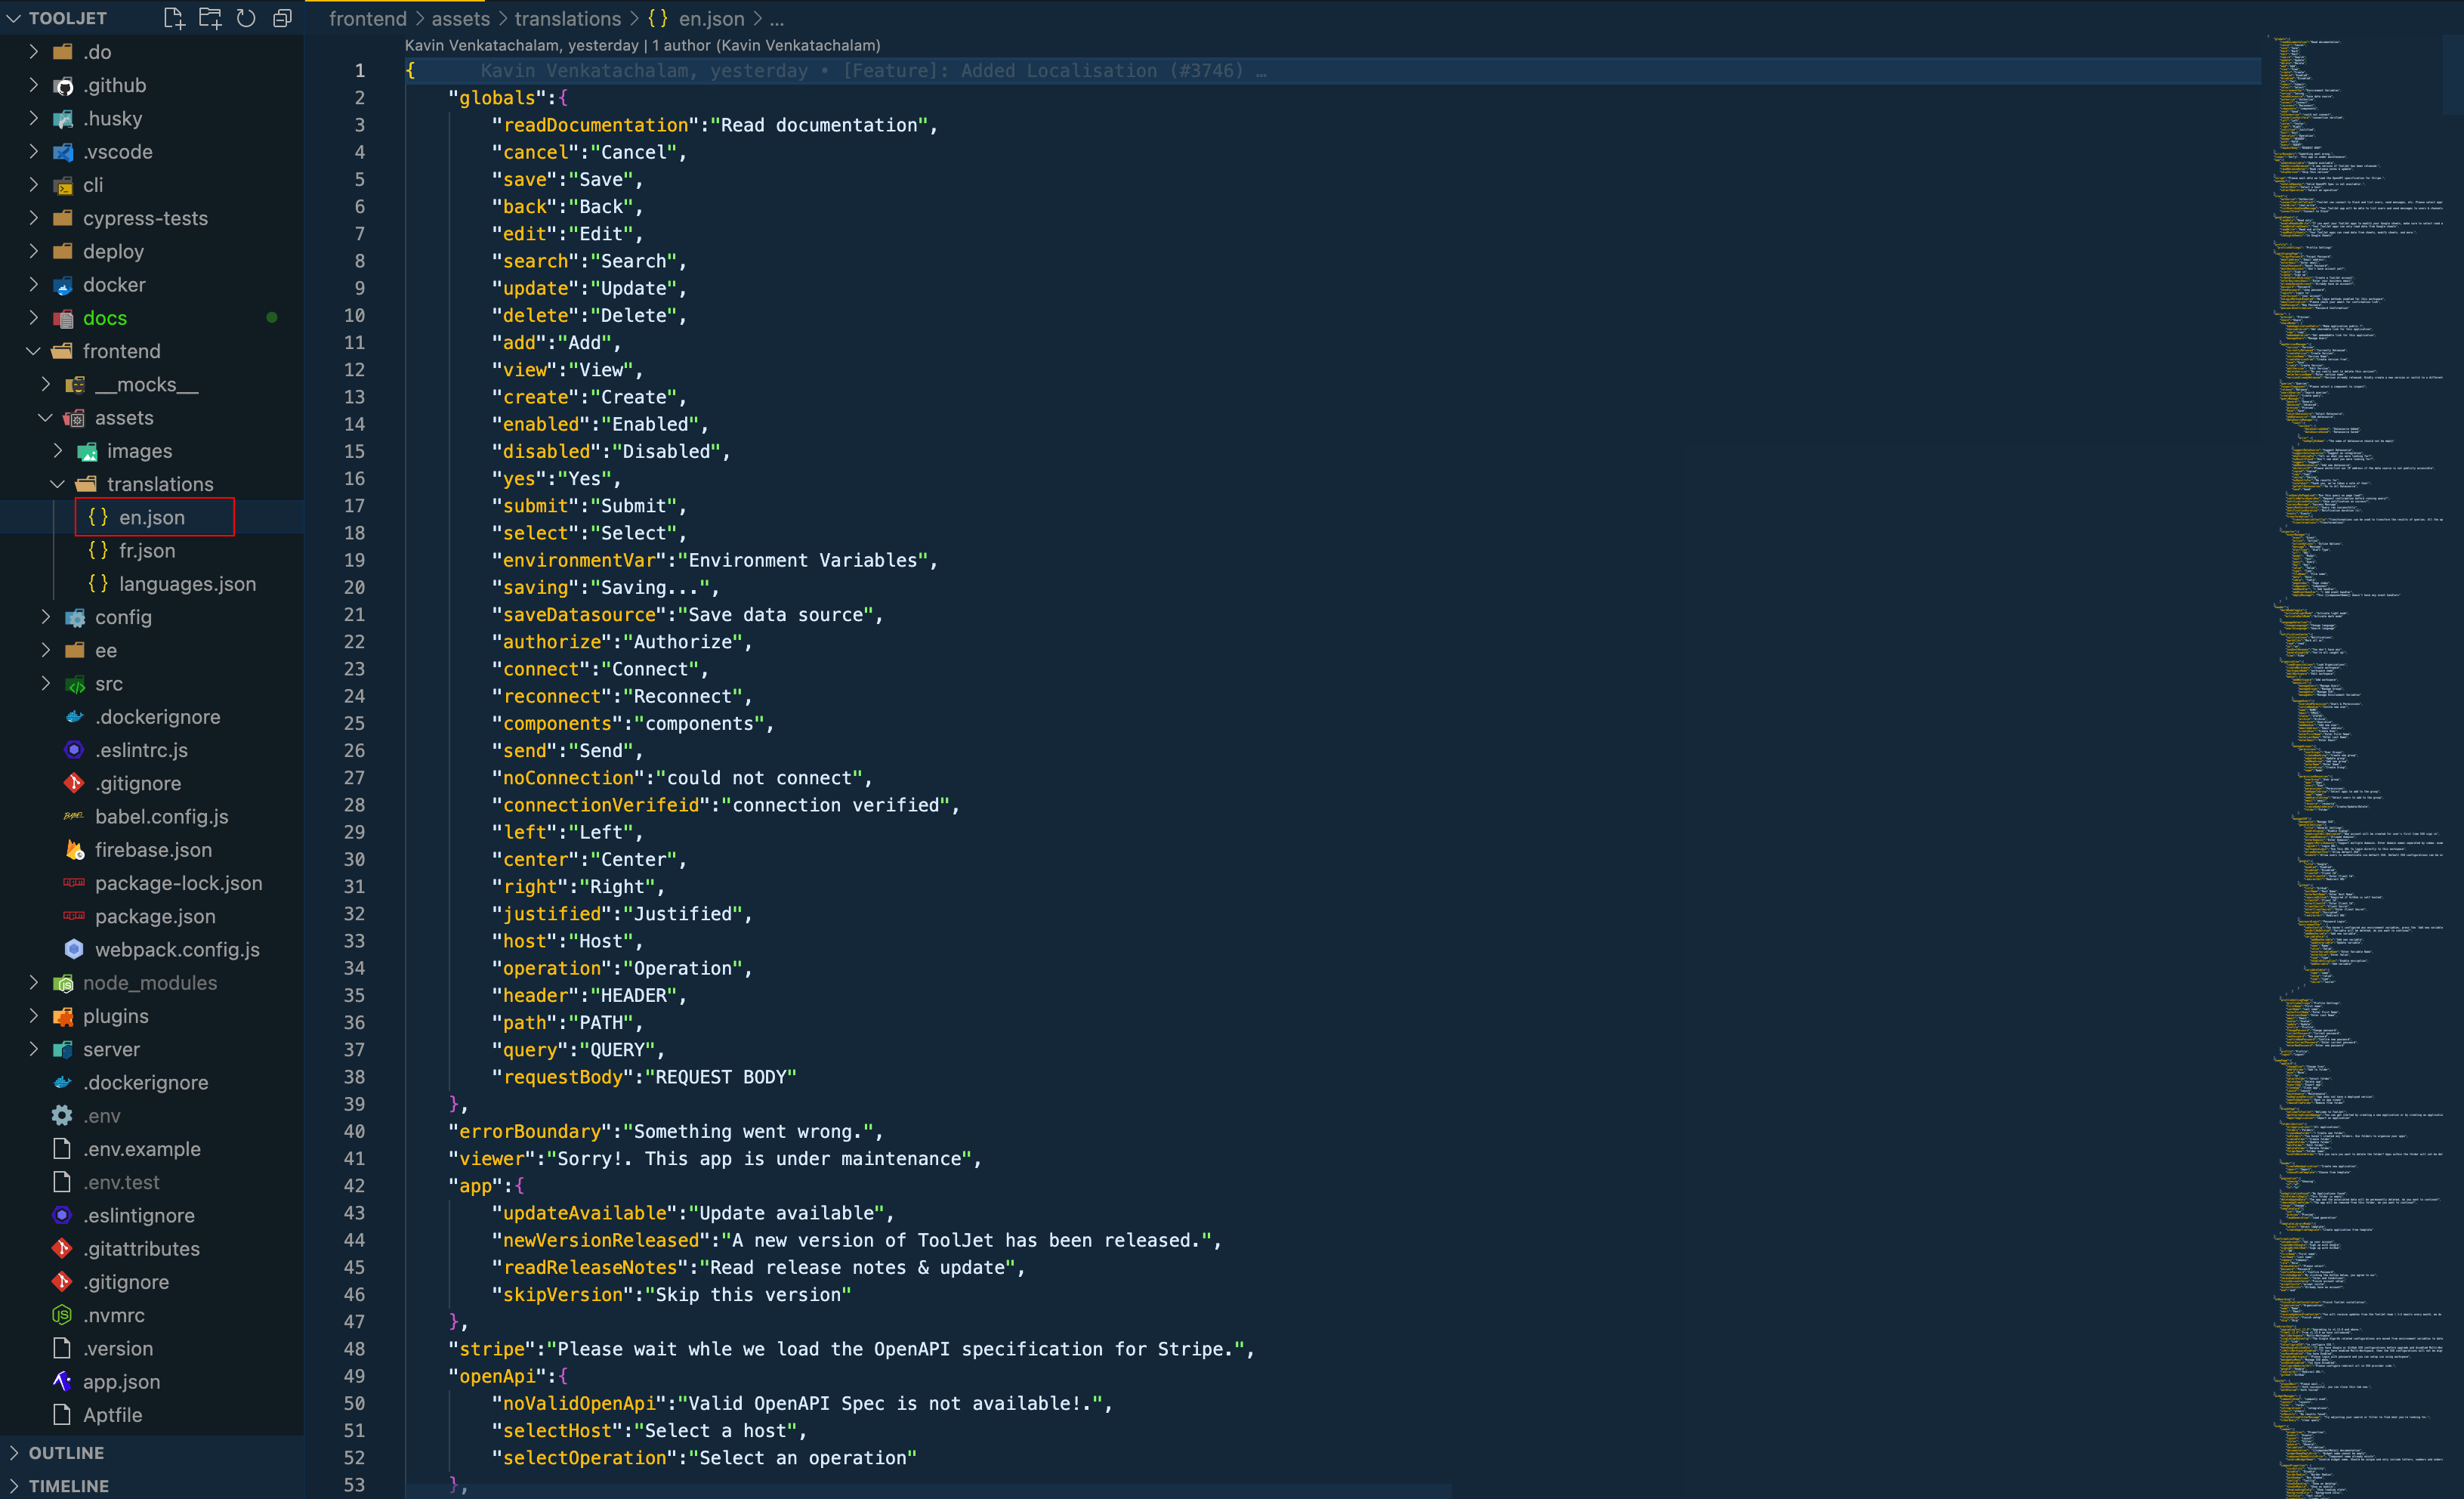Select the config folder row
Viewport: 2464px width, 1499px height.
(152, 617)
